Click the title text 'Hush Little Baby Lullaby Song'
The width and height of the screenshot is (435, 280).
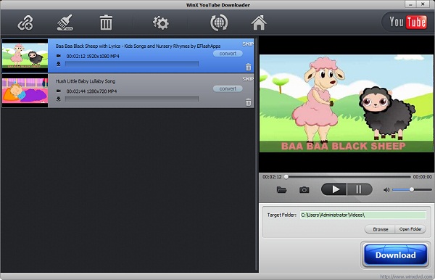(x=86, y=81)
